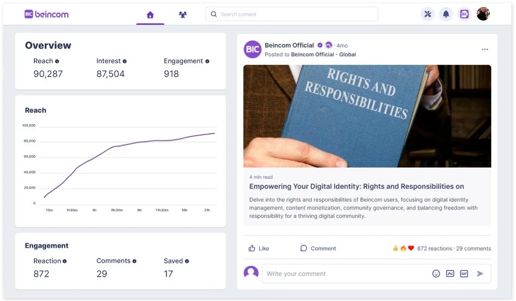Show info for Interest metric

pos(124,61)
